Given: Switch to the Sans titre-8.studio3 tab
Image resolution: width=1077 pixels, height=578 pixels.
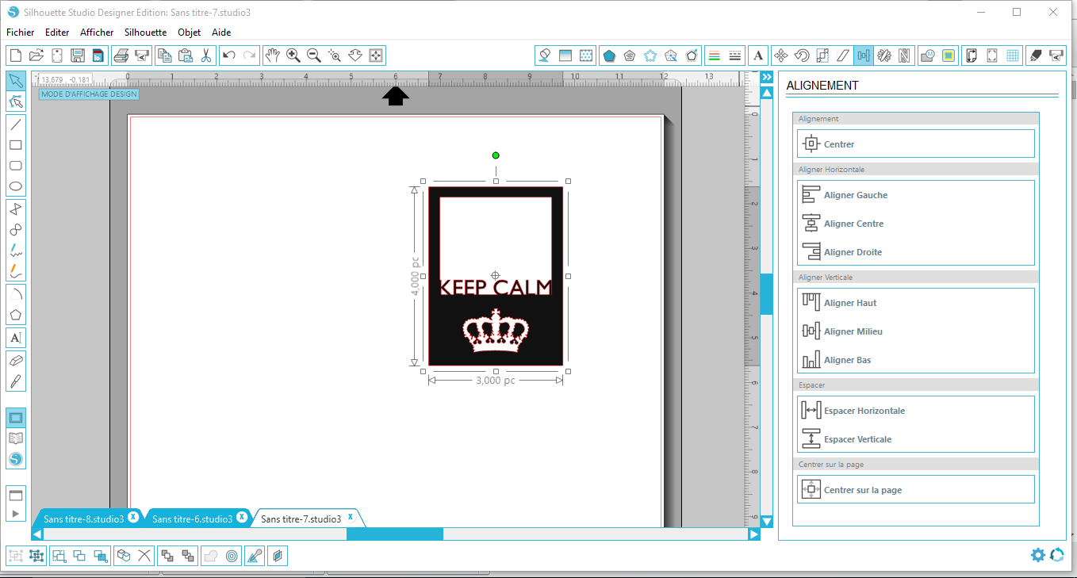Looking at the screenshot, I should click(x=83, y=519).
